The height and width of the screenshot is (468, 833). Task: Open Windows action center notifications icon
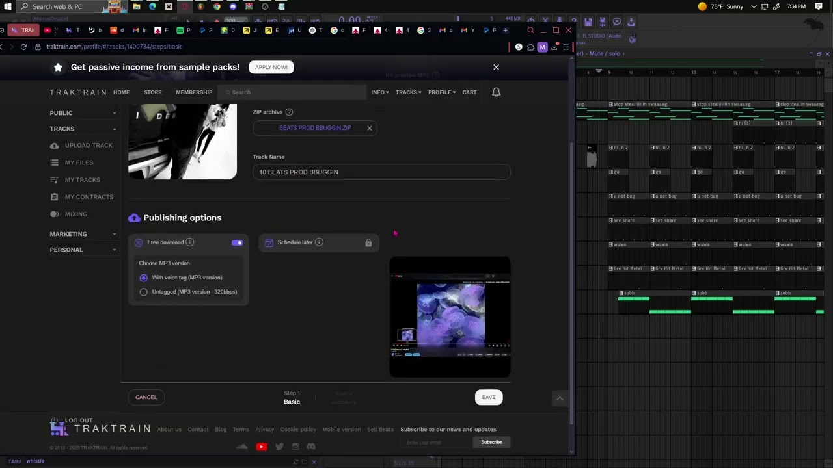819,6
